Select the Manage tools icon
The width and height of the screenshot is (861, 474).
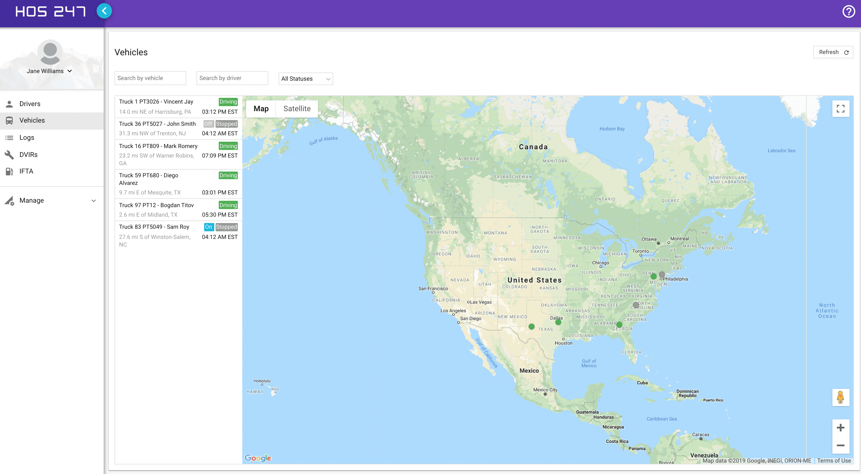pyautogui.click(x=9, y=200)
